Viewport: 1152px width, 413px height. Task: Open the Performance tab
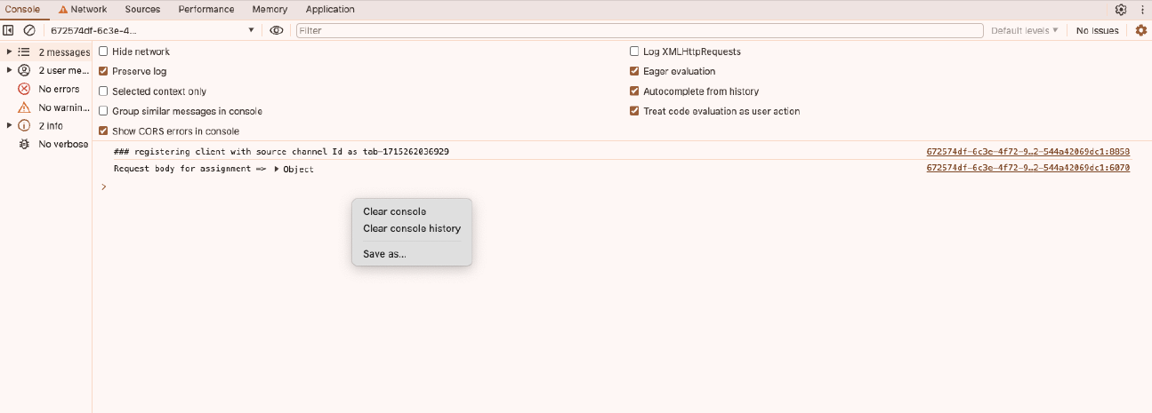[x=206, y=10]
